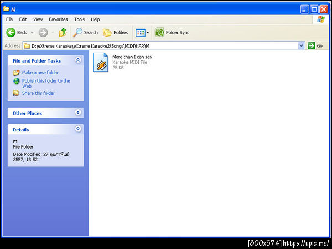The image size is (332, 249).
Task: Click the File and Folder Tasks heading
Action: tap(37, 61)
